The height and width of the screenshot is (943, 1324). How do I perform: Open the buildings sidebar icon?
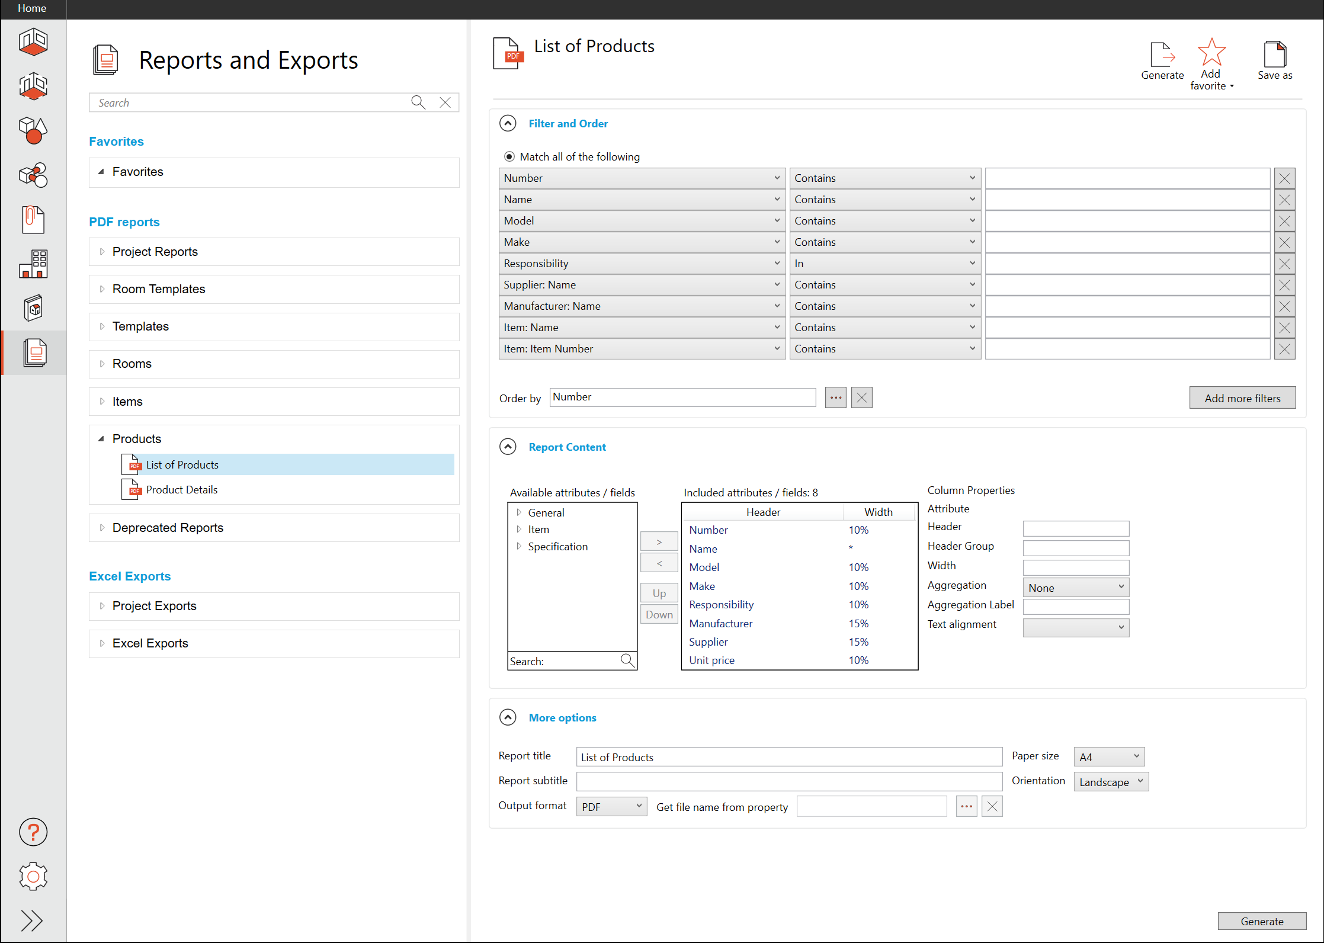coord(33,264)
